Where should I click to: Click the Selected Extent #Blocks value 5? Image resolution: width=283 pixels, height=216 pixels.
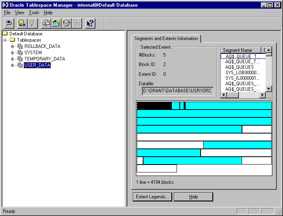click(164, 55)
